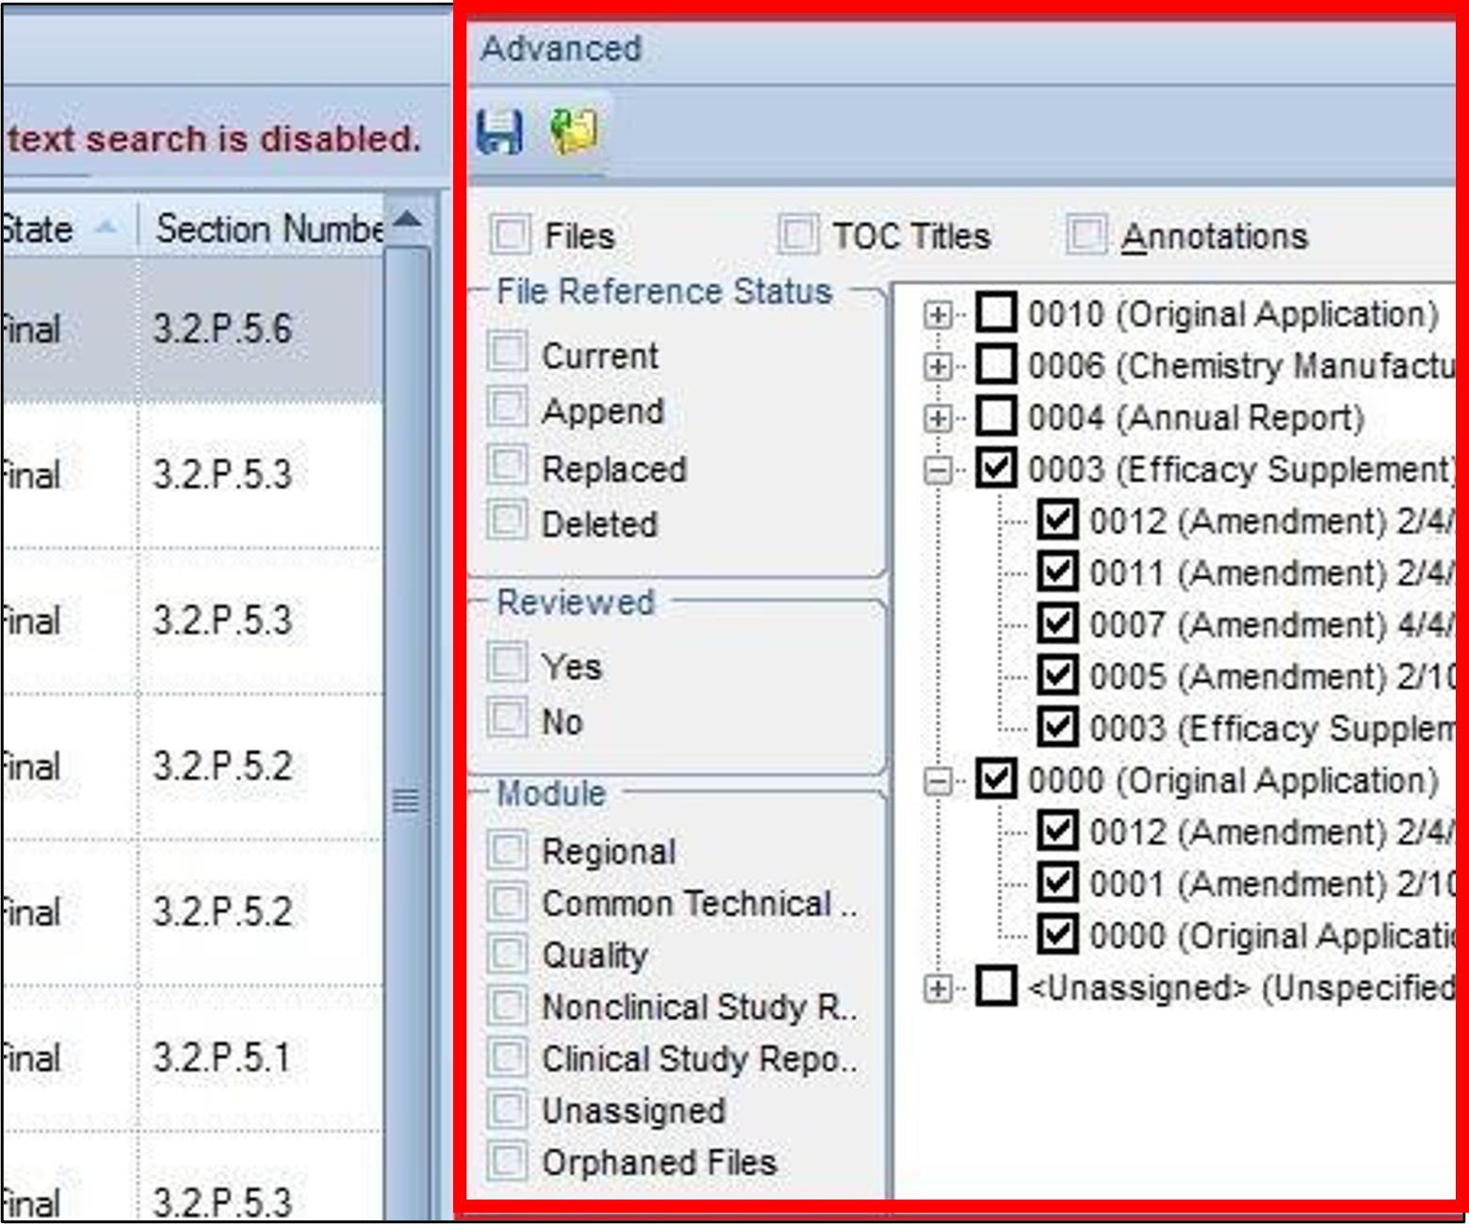Check the <Unassigned> (Unspecified box
This screenshot has height=1224, width=1469.
coord(996,987)
